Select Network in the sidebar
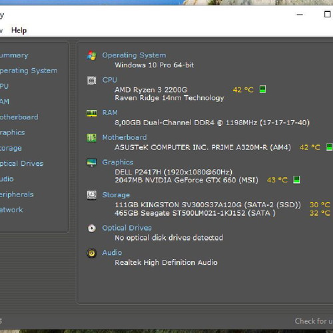The image size is (333, 333). 11,210
